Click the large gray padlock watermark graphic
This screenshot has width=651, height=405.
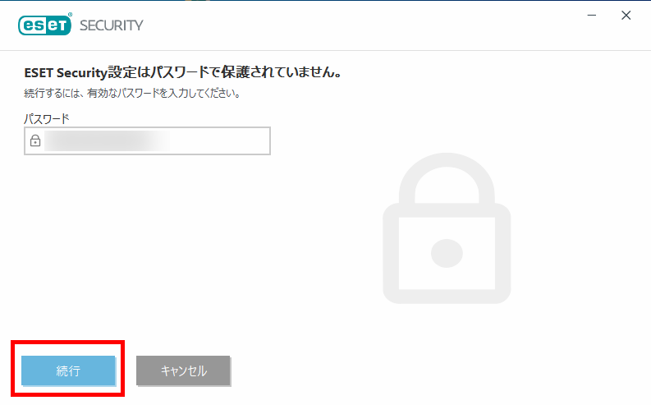click(447, 228)
